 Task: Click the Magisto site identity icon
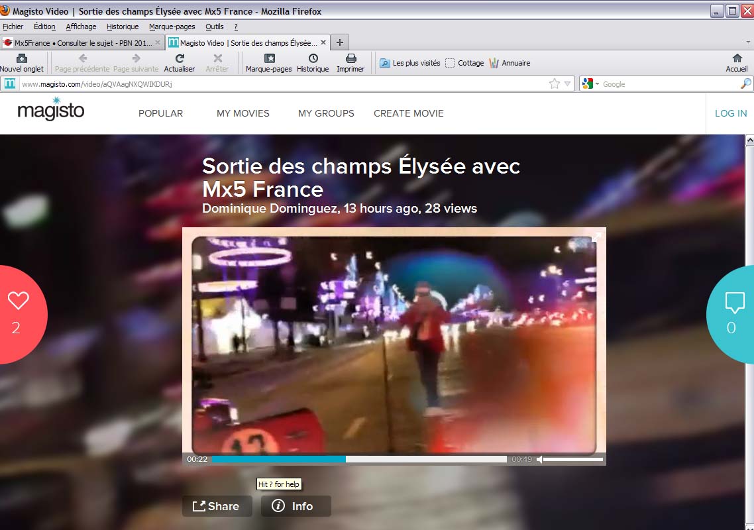click(x=10, y=84)
